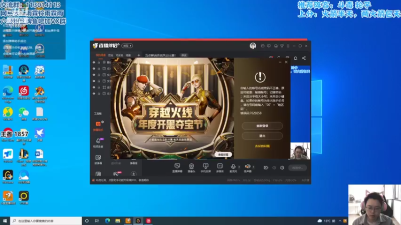Toggle visibility of fifth source layer

coord(94,87)
